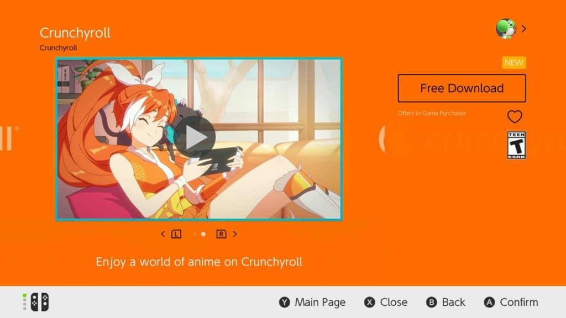The image size is (566, 318).
Task: View the ESRB Teen rating badge
Action: [x=516, y=145]
